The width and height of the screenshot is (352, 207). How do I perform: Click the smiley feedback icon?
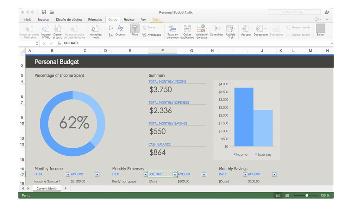316,19
